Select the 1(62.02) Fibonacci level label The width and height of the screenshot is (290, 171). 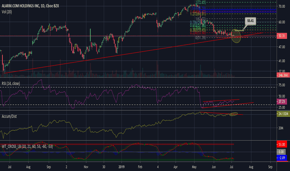pos(201,19)
